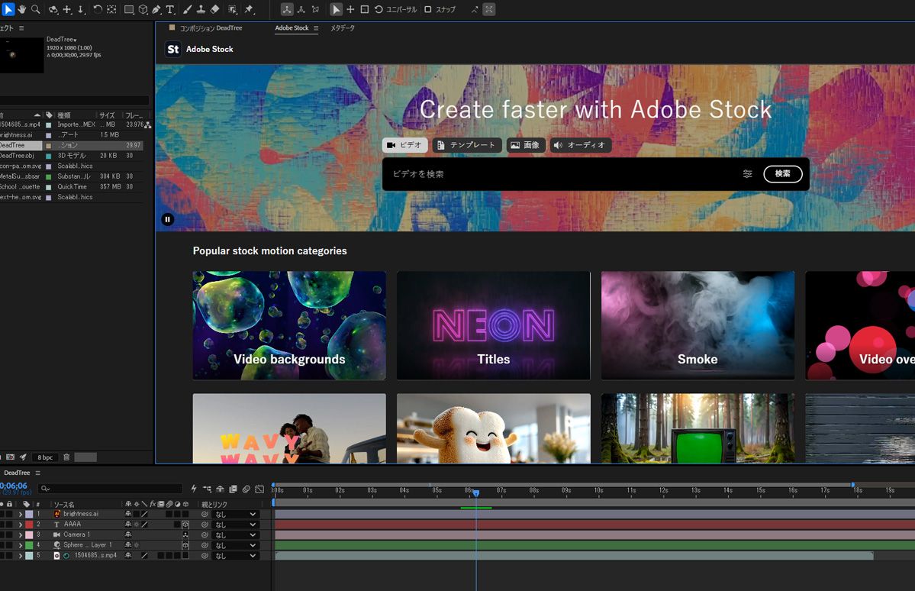
Task: Focus the ビデオを検索 search field
Action: (x=560, y=174)
